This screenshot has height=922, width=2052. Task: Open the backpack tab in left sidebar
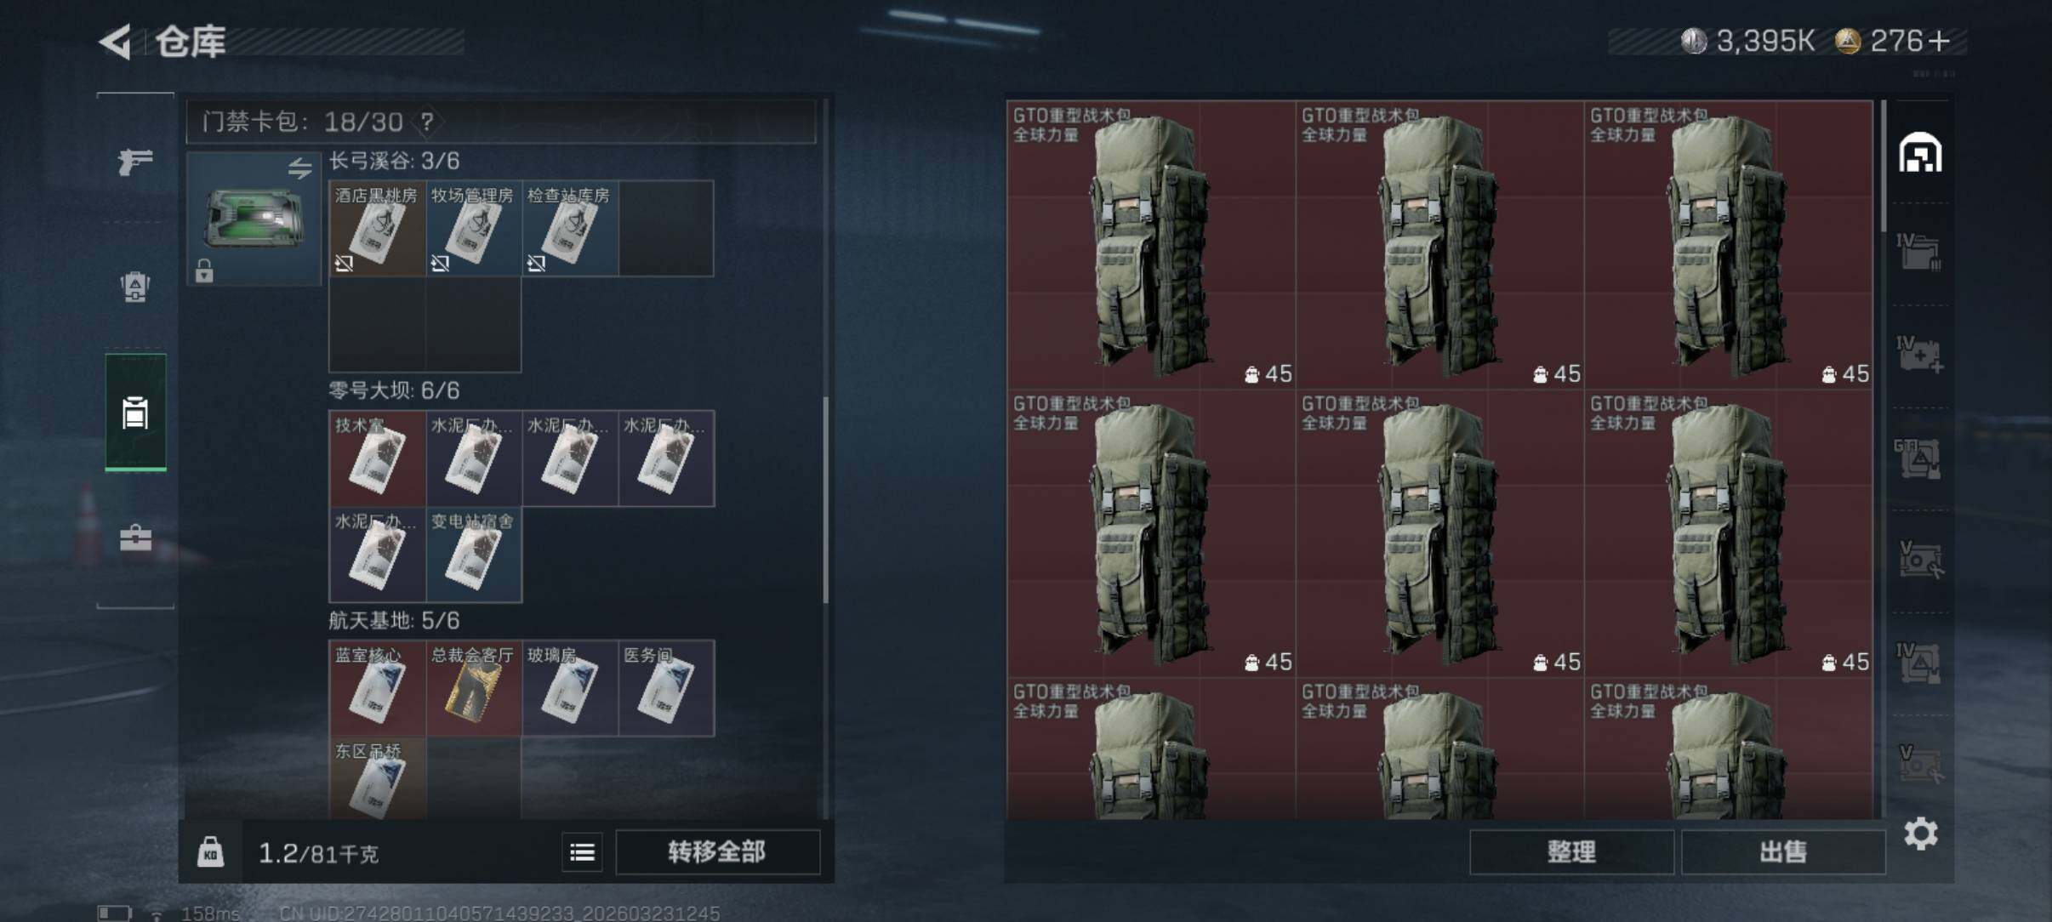(135, 287)
